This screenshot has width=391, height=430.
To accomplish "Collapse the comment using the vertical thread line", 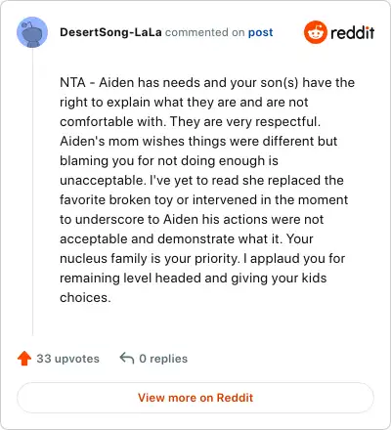I will [x=32, y=192].
